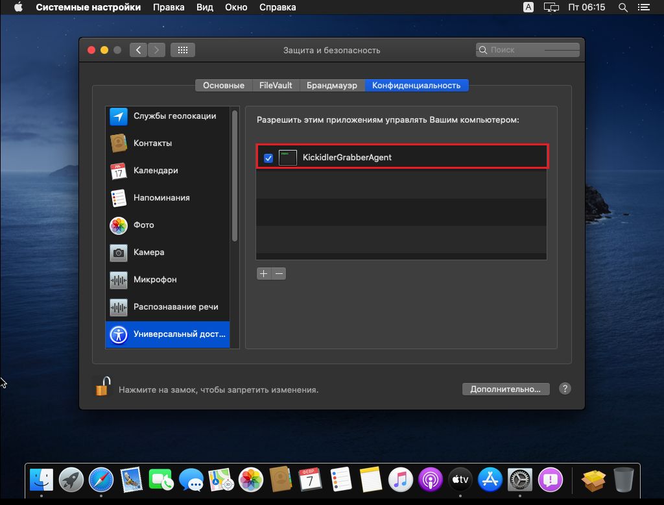Click the Поиск search field
Viewport: 664px width, 505px height.
[x=528, y=50]
